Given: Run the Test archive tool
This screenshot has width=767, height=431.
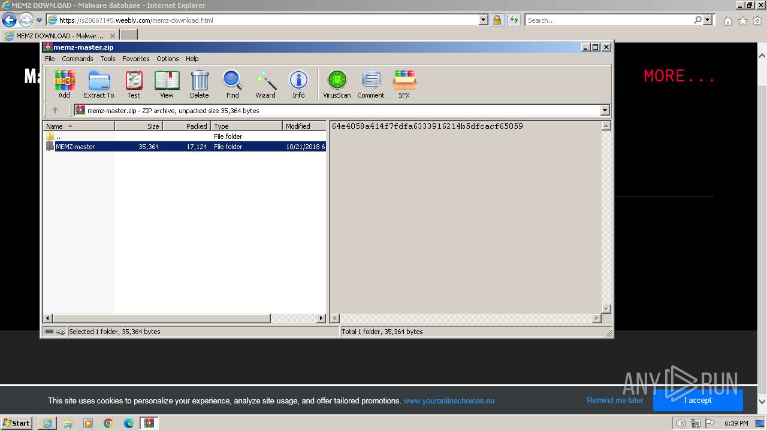Looking at the screenshot, I should tap(134, 84).
